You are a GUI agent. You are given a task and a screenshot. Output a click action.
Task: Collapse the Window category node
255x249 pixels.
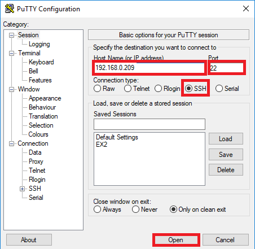pyautogui.click(x=12, y=89)
